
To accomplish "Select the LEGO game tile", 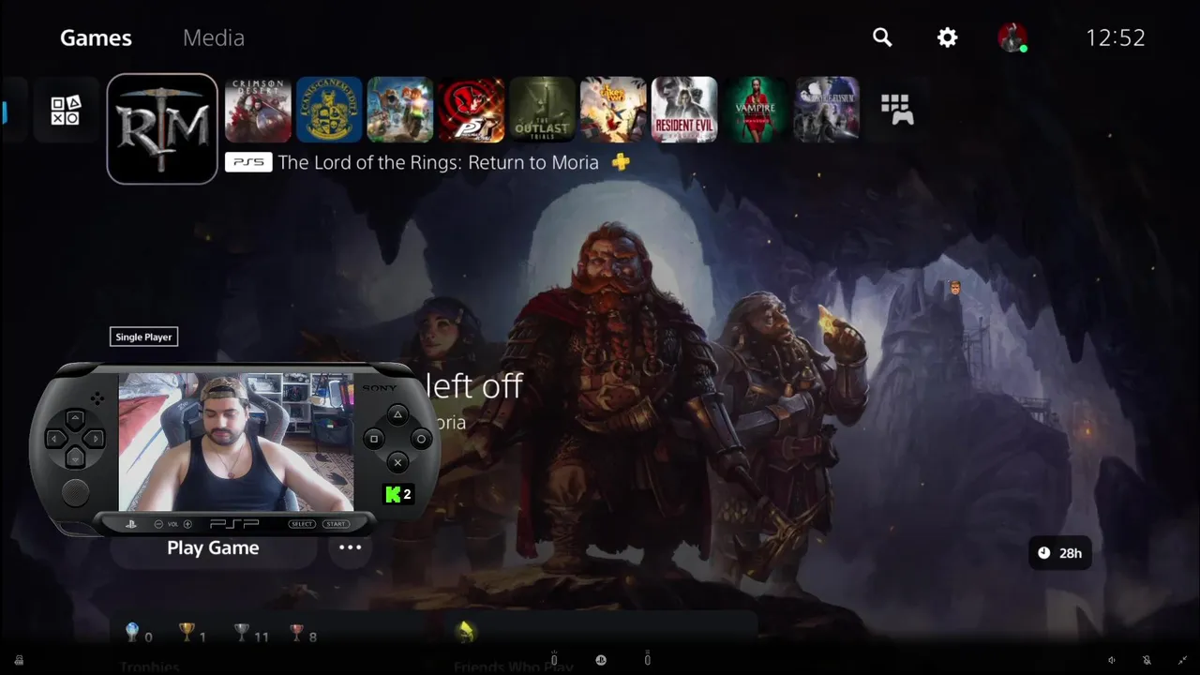I will tap(400, 110).
